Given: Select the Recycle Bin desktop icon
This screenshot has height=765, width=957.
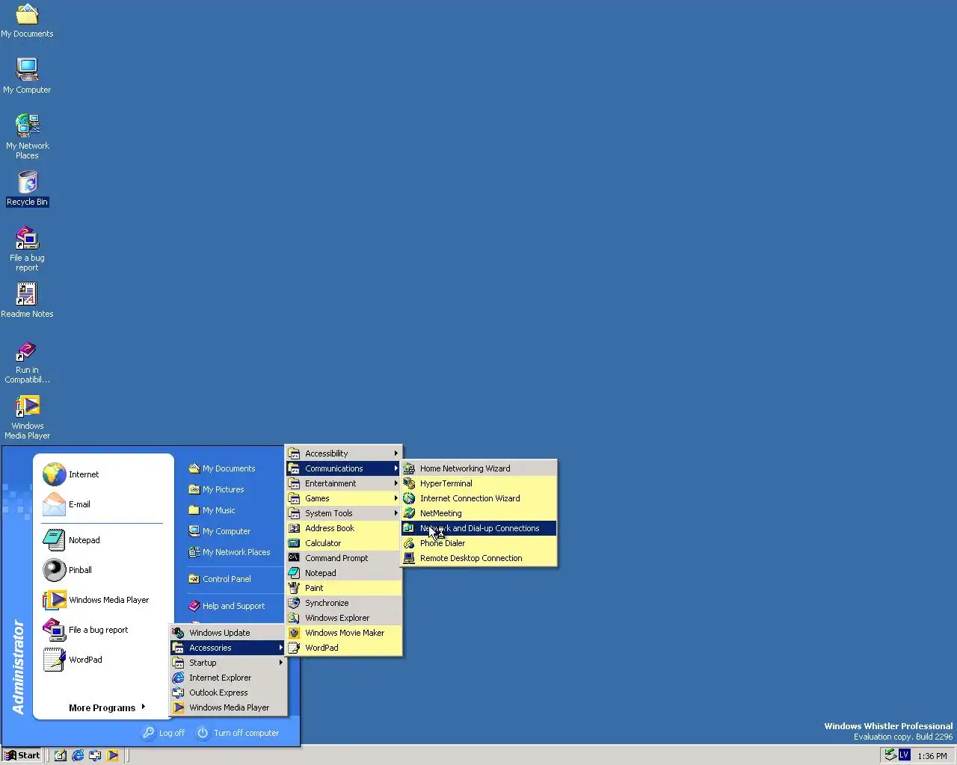Looking at the screenshot, I should coord(27,188).
